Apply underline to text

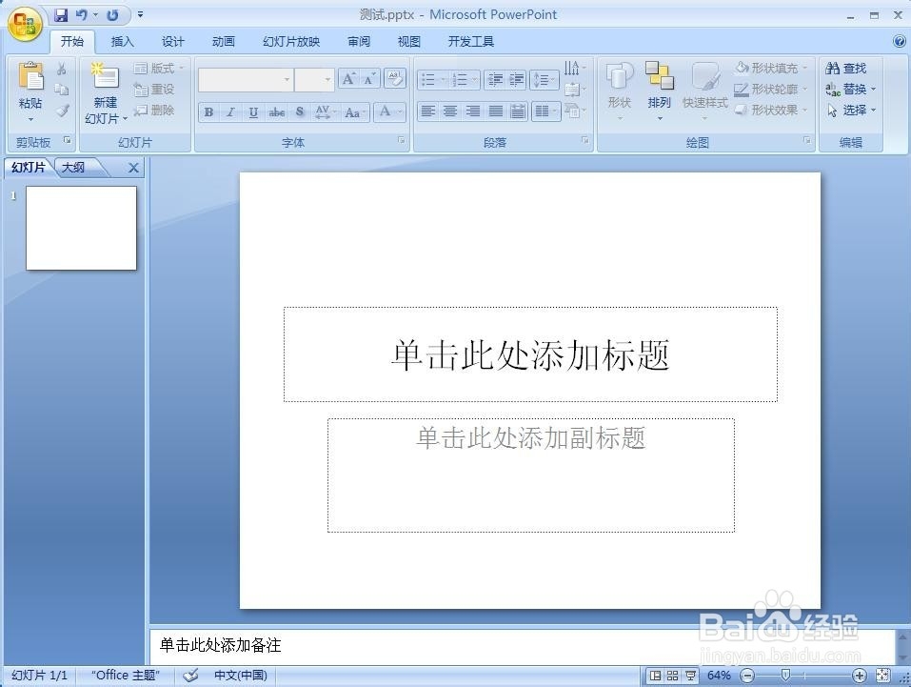point(253,111)
